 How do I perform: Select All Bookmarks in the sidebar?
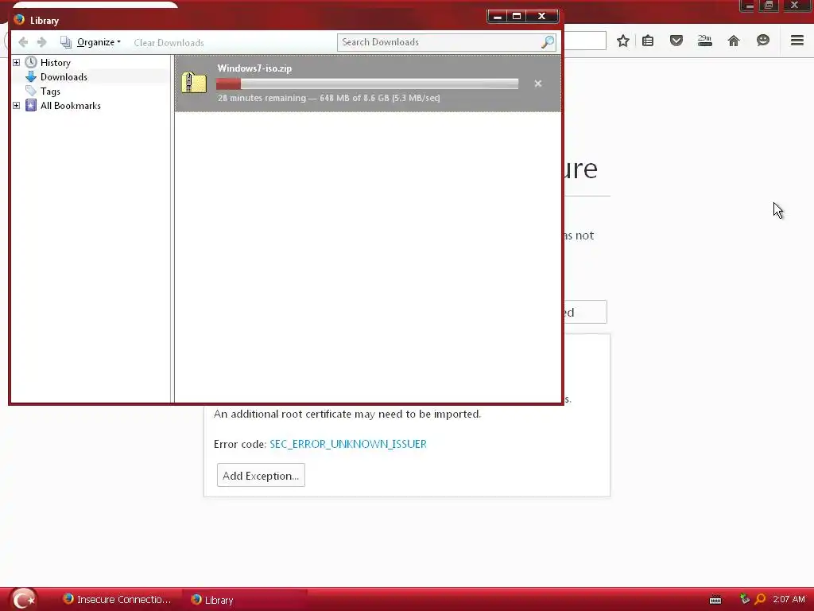[x=71, y=106]
